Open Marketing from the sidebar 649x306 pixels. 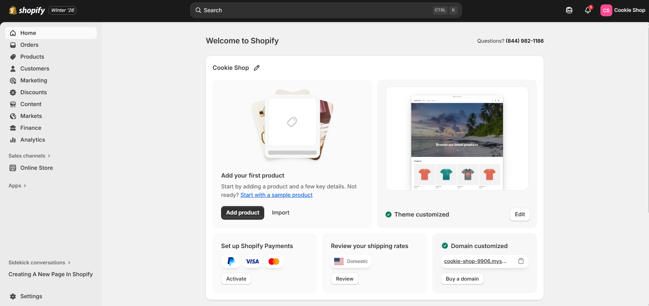34,80
